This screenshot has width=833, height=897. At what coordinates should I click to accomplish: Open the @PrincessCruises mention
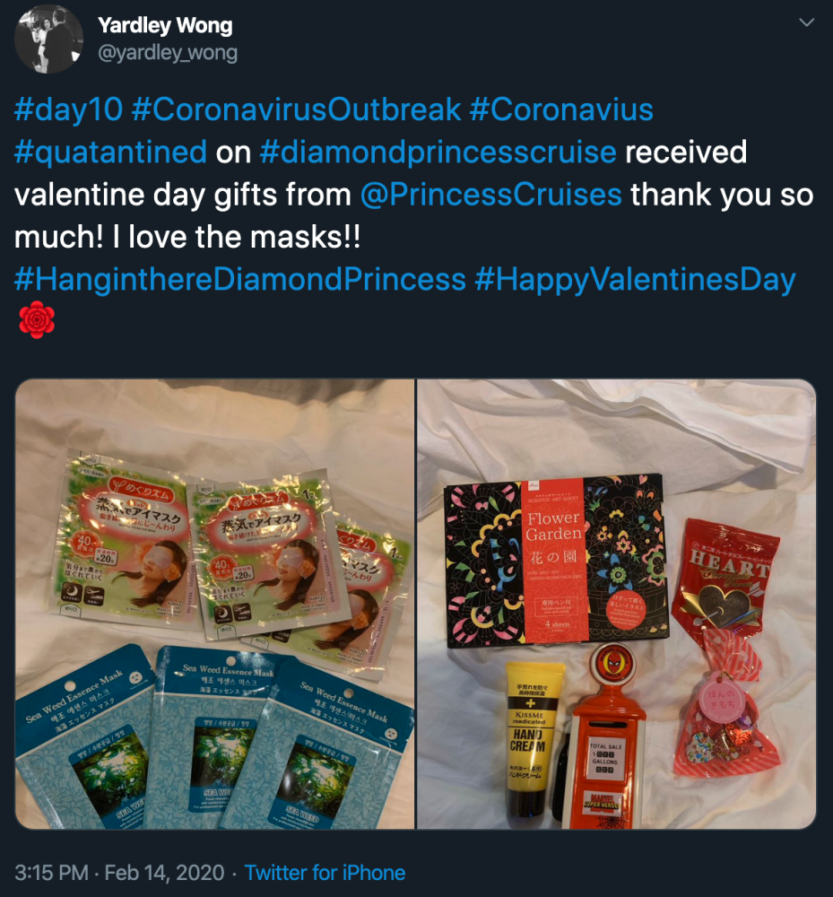point(491,195)
